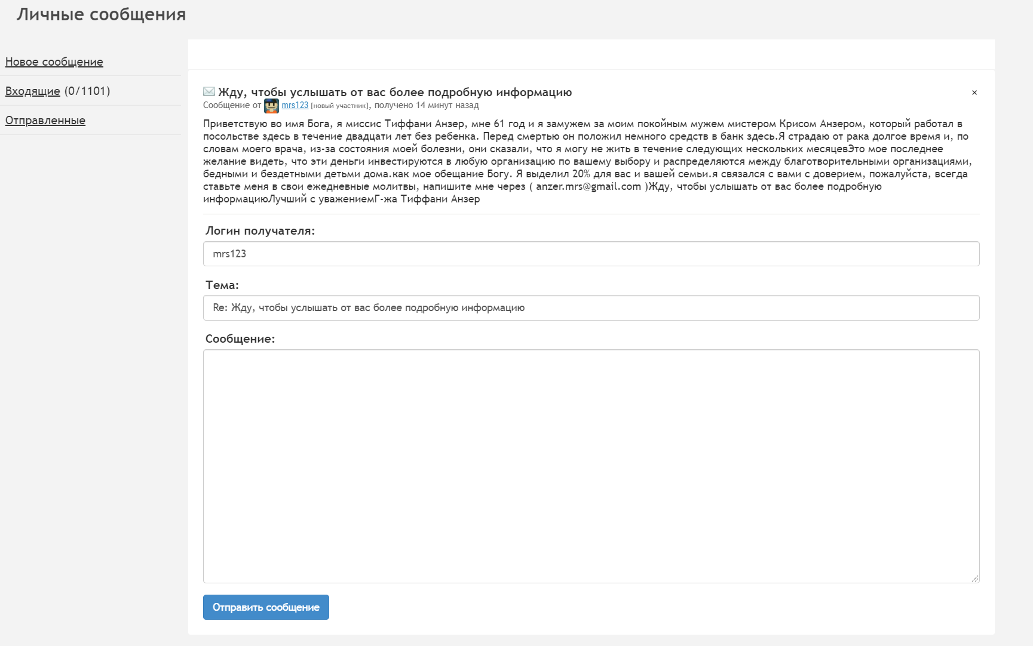
Task: Click the Личные сообщения page heading
Action: click(102, 14)
